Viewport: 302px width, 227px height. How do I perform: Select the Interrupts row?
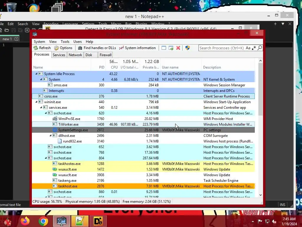pos(143,90)
